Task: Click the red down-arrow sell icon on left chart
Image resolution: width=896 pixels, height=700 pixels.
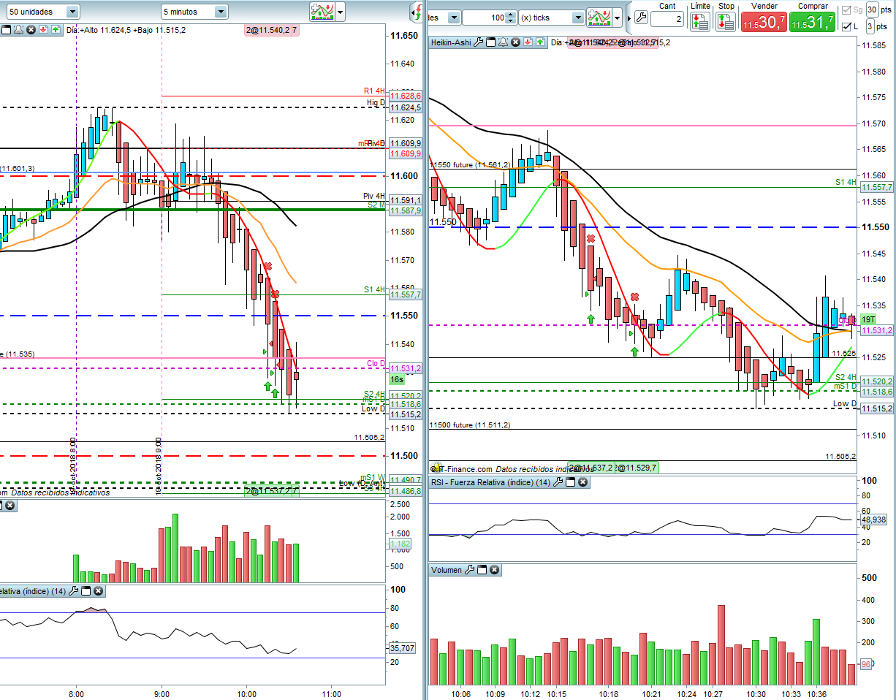Action: pyautogui.click(x=43, y=30)
